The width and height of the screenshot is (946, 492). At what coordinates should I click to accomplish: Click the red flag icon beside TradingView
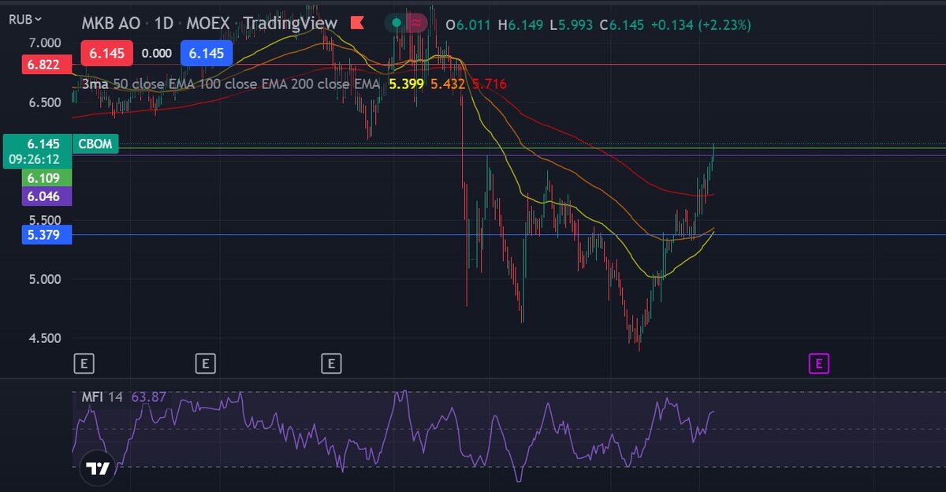[357, 23]
